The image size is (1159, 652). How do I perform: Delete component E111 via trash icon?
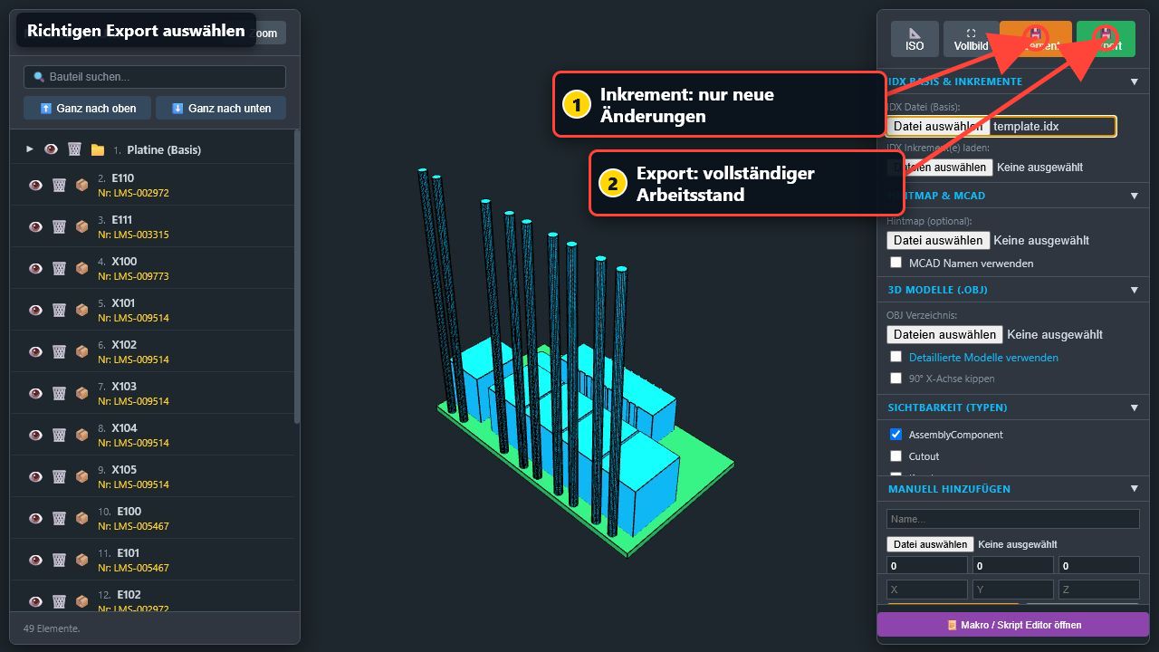pyautogui.click(x=59, y=226)
